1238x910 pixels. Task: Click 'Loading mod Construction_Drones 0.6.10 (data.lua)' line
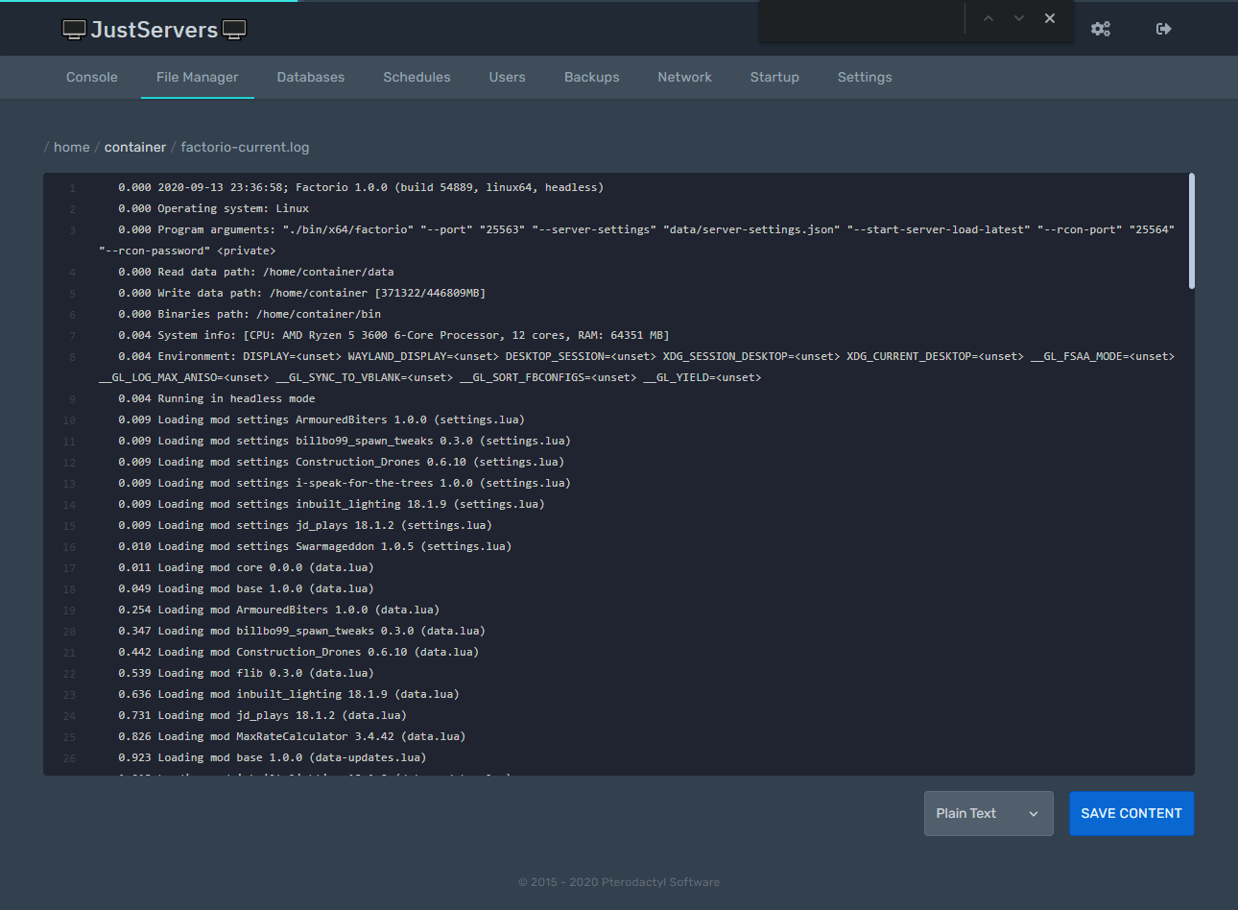pos(298,652)
